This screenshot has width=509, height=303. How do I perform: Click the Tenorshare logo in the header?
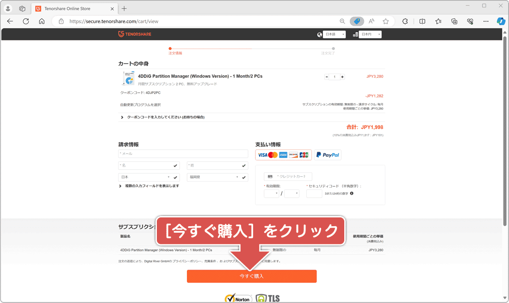point(135,34)
